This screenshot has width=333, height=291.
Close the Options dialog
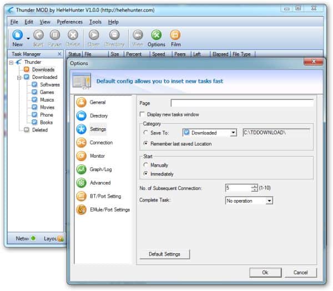click(314, 62)
